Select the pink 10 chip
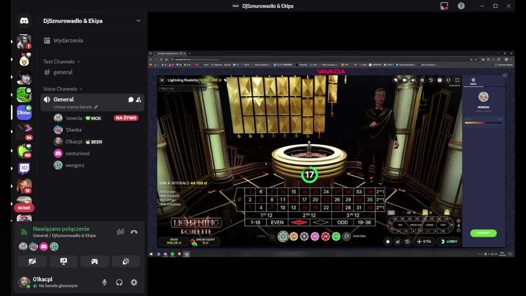Screen dimensions: 526x296 pos(315,236)
